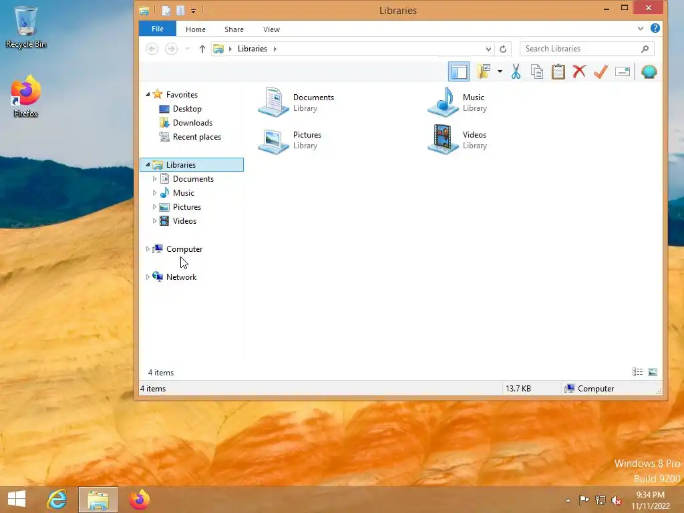Click the Back navigation arrow

[152, 48]
